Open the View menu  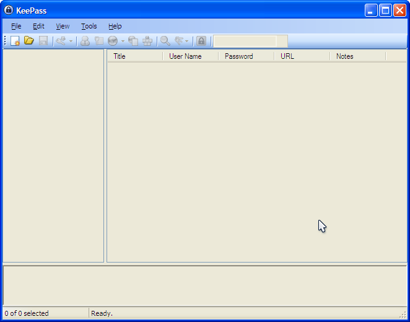pos(63,26)
